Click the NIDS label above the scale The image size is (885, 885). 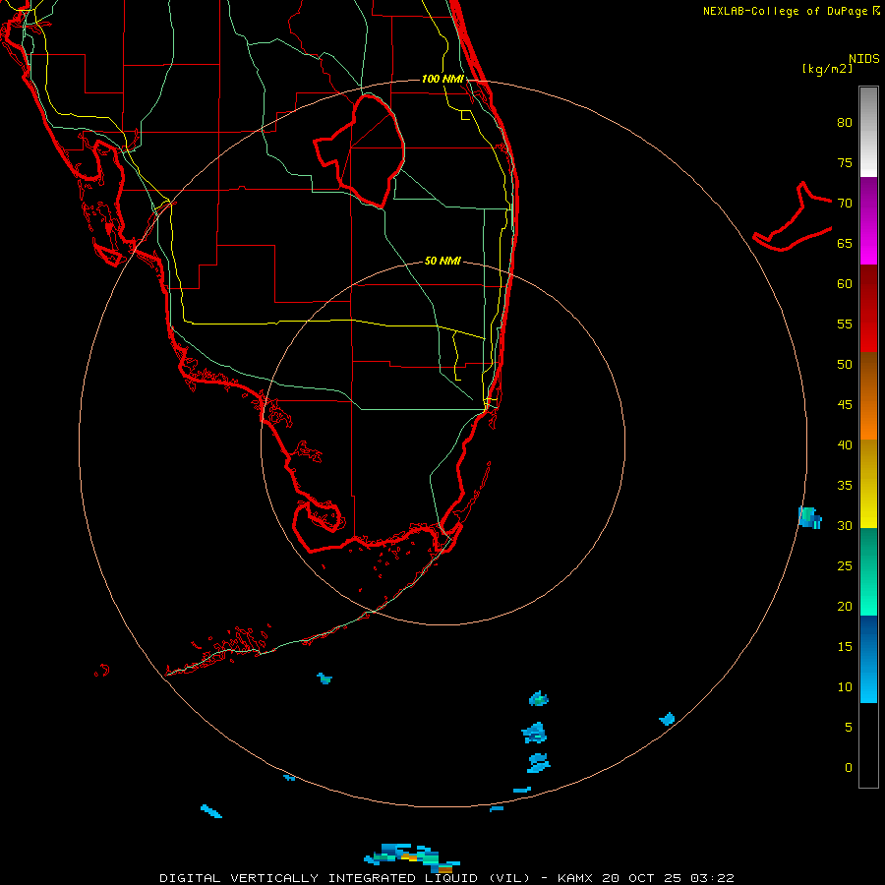pyautogui.click(x=863, y=59)
